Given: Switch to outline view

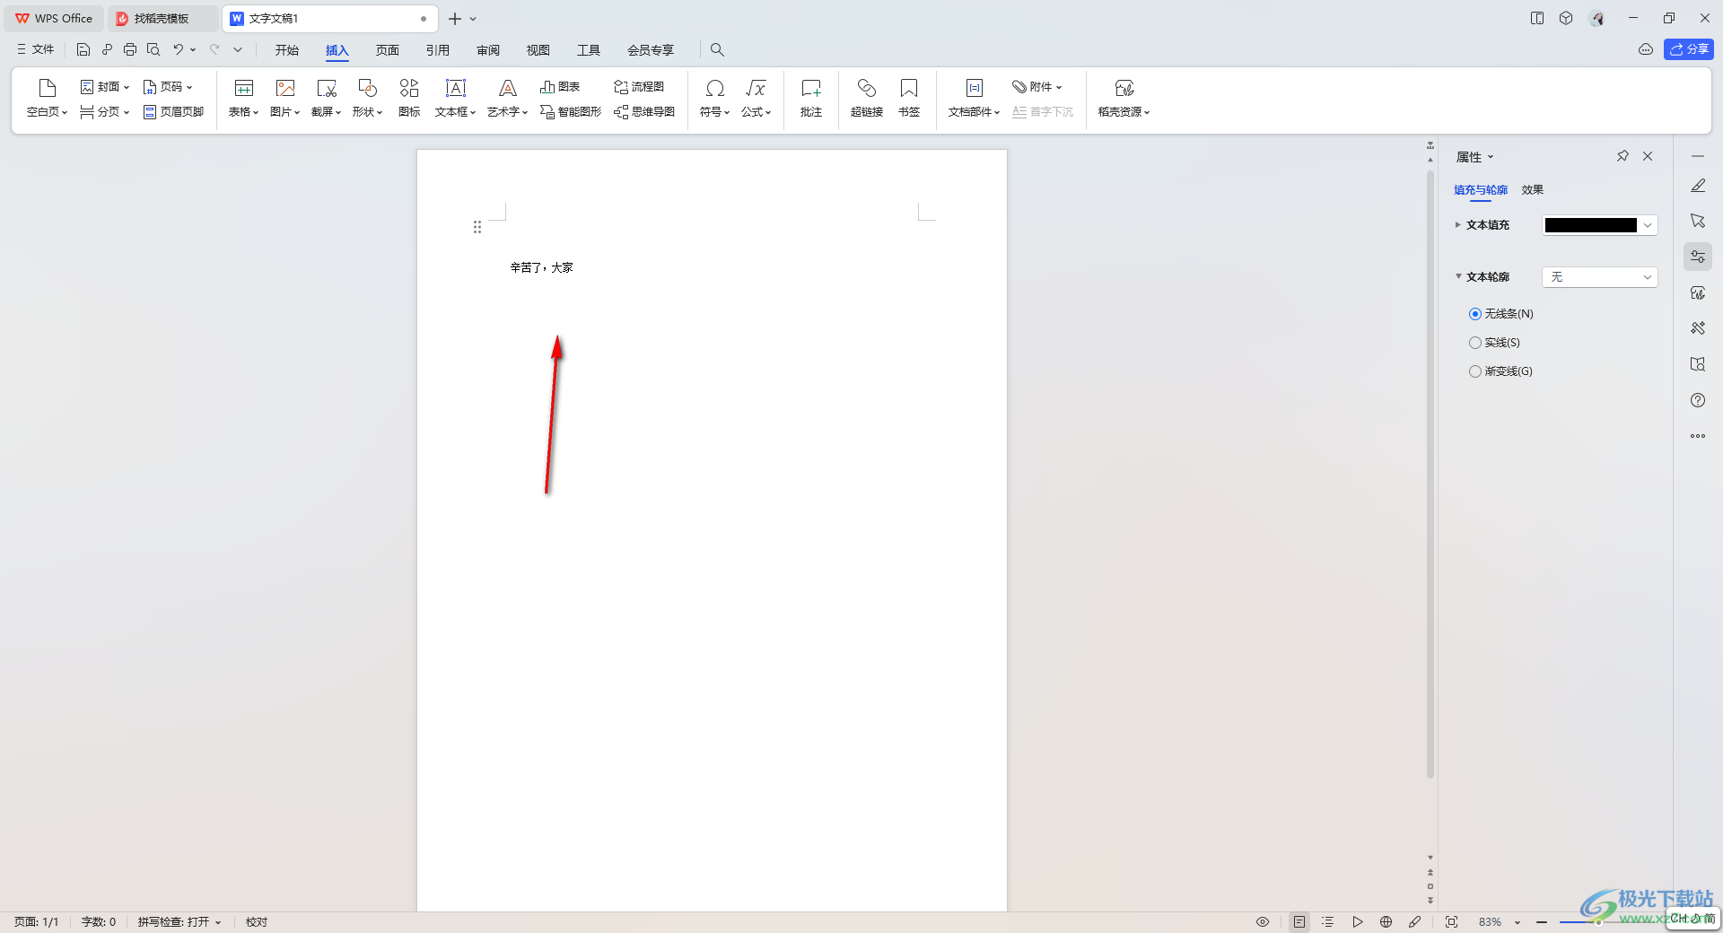Looking at the screenshot, I should click(x=1328, y=922).
